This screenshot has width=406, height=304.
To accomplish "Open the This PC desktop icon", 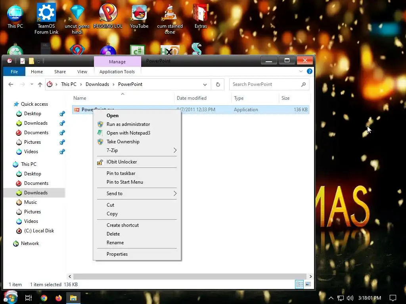I will pos(15,16).
